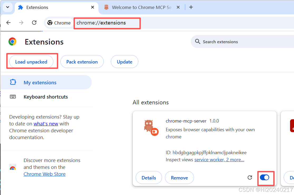Click the Chrome site info chip

click(x=59, y=23)
